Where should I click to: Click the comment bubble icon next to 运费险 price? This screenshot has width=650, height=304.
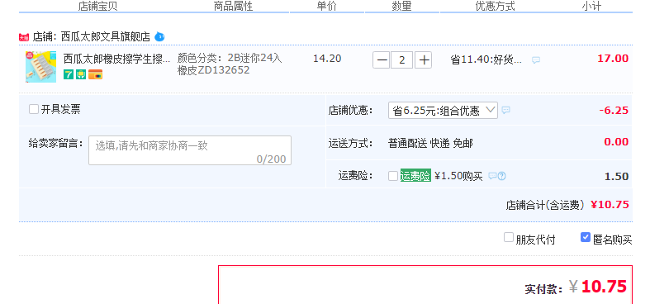492,176
